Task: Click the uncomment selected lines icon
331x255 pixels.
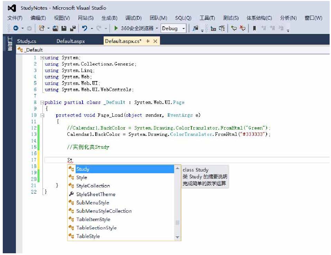Action: [243, 28]
